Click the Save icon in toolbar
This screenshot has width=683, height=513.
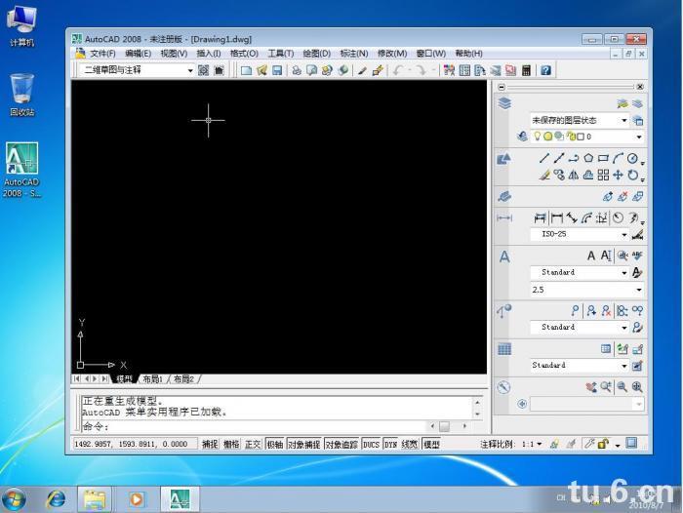click(277, 70)
